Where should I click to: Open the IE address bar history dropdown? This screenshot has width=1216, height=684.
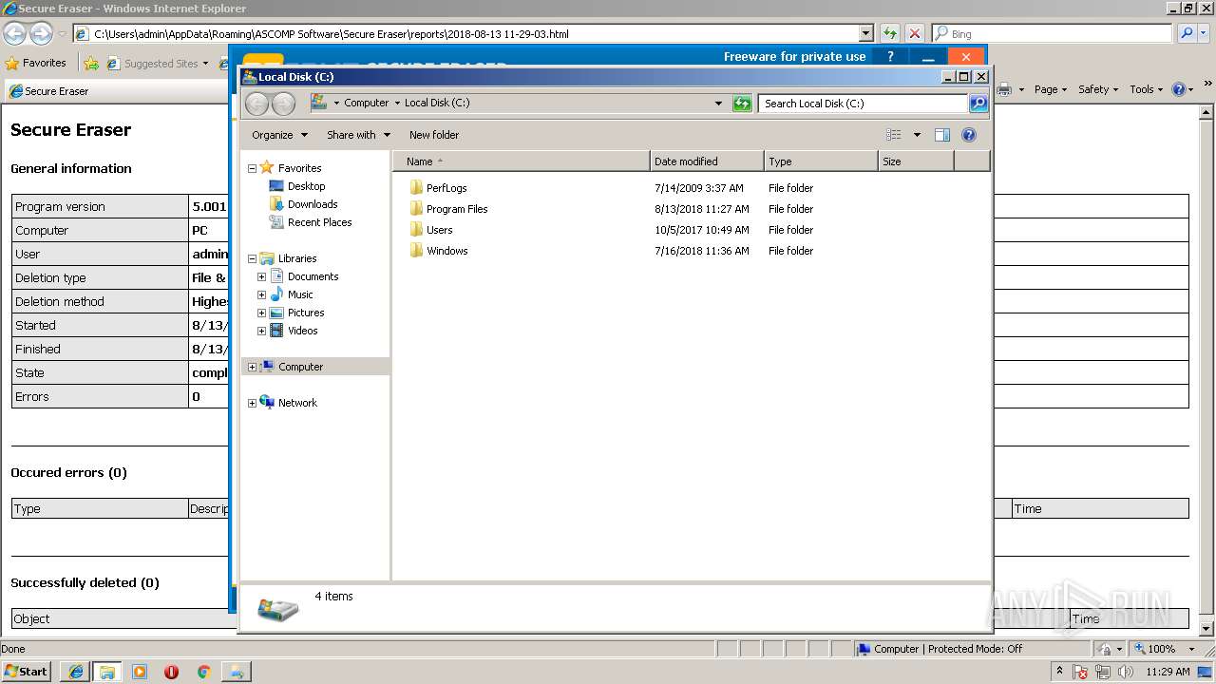click(x=865, y=33)
